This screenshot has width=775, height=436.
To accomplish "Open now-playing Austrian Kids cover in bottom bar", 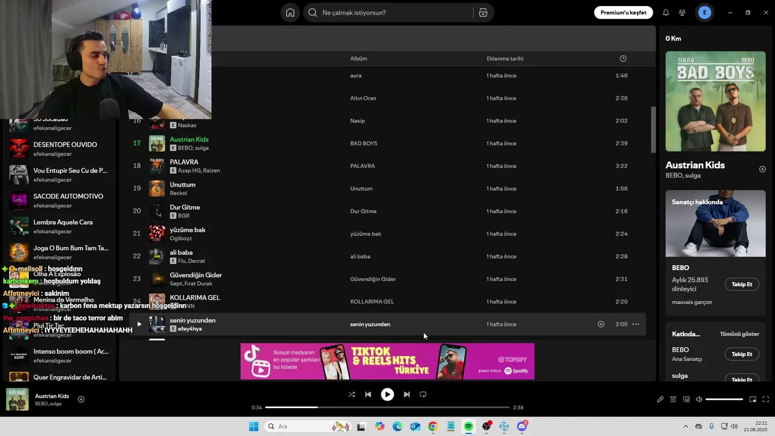I will (x=17, y=400).
